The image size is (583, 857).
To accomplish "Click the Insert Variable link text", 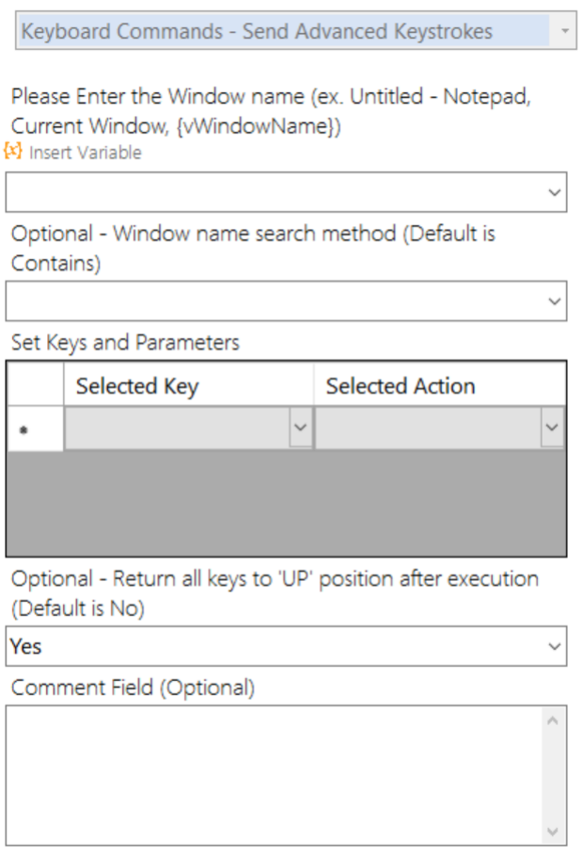I will (x=86, y=153).
